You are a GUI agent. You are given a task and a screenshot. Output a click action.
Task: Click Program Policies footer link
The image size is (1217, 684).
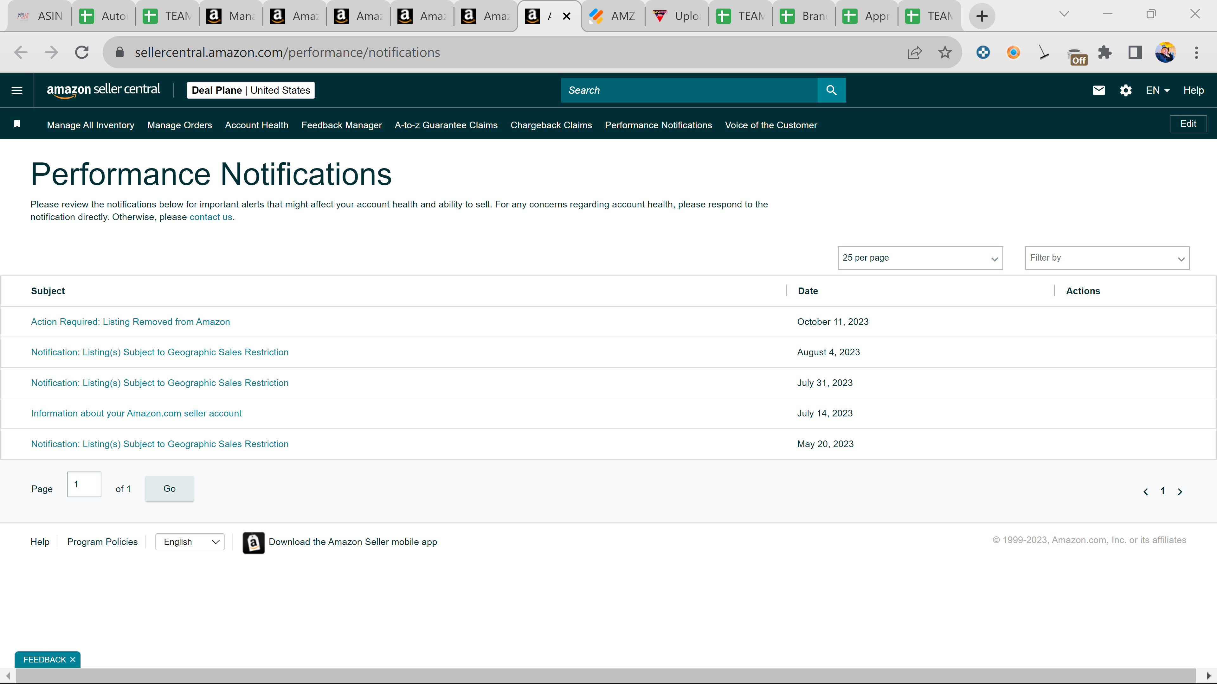102,542
